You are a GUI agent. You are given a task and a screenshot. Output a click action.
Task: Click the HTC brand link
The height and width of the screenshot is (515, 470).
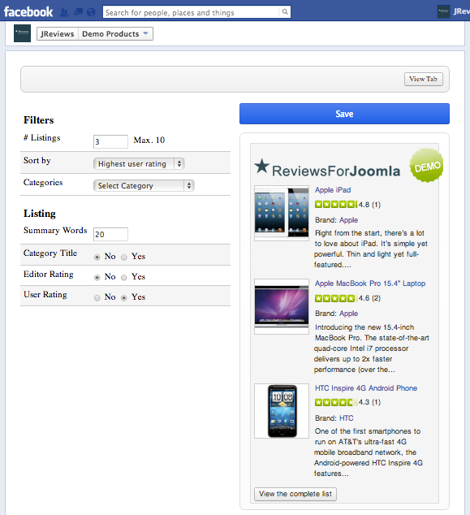[x=347, y=418]
